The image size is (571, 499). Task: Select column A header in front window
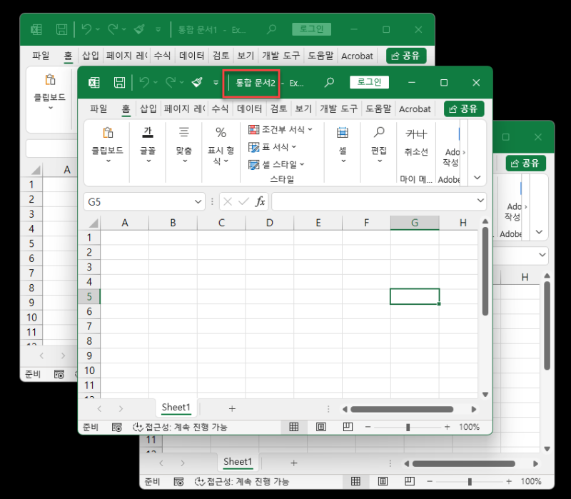[124, 223]
